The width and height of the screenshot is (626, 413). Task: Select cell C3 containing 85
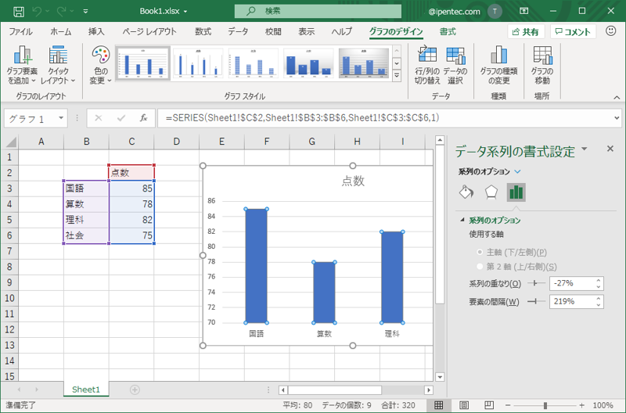point(131,189)
